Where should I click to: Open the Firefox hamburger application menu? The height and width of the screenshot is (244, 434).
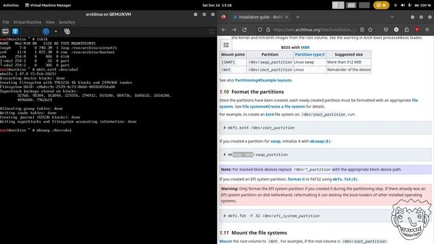(x=427, y=30)
